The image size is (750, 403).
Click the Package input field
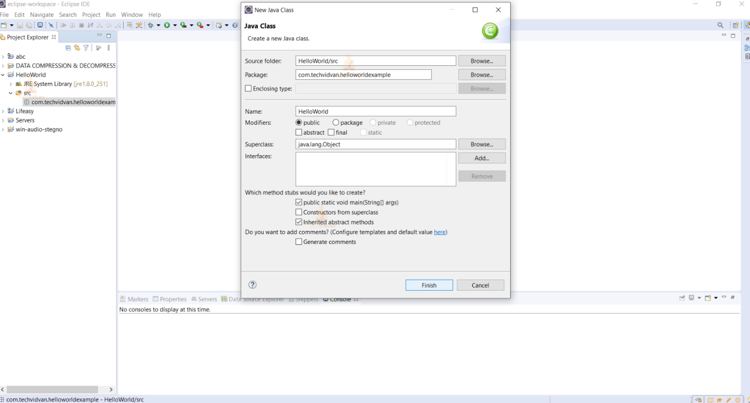tap(364, 75)
